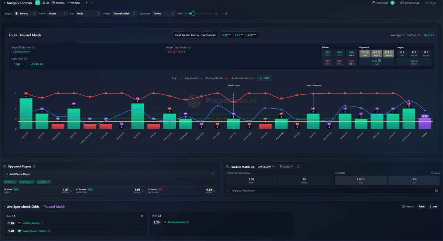Switch to the fouls tab in sportsbook odds
Image resolution: width=443 pixels, height=241 pixels.
tap(421, 206)
